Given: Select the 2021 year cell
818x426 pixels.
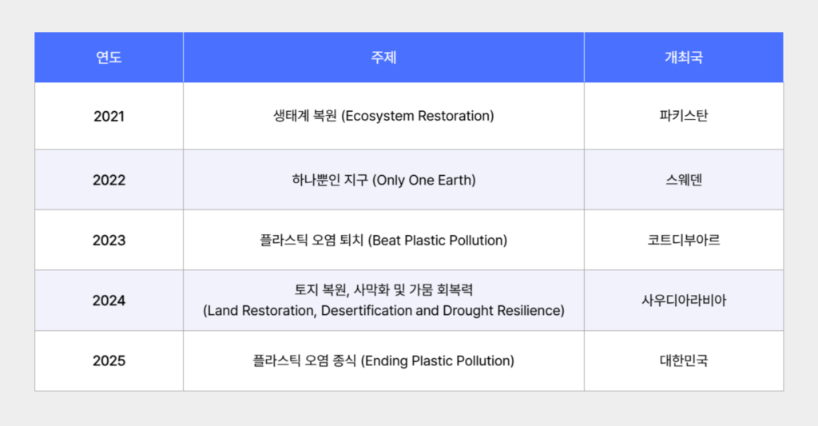Looking at the screenshot, I should click(109, 116).
